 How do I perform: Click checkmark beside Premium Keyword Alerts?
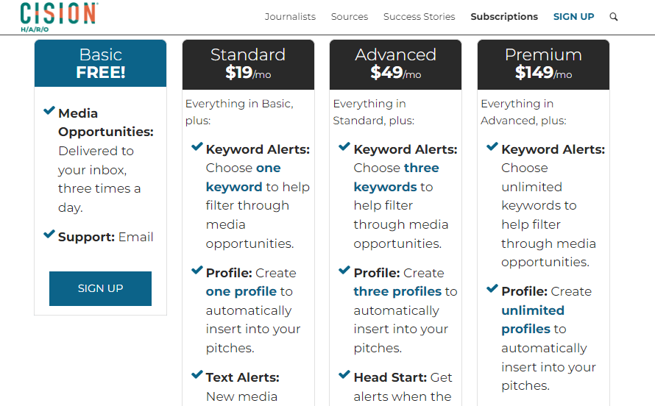click(492, 146)
